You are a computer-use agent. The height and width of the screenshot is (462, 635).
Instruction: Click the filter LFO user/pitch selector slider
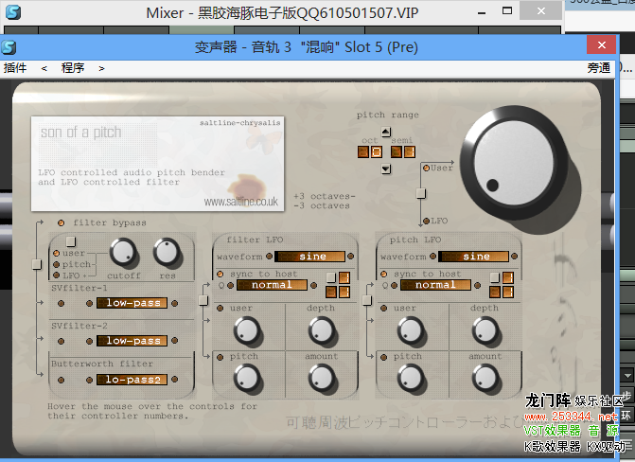point(203,300)
